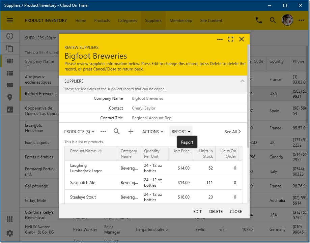Open the Categories menu item
The image size is (310, 243).
click(x=127, y=21)
